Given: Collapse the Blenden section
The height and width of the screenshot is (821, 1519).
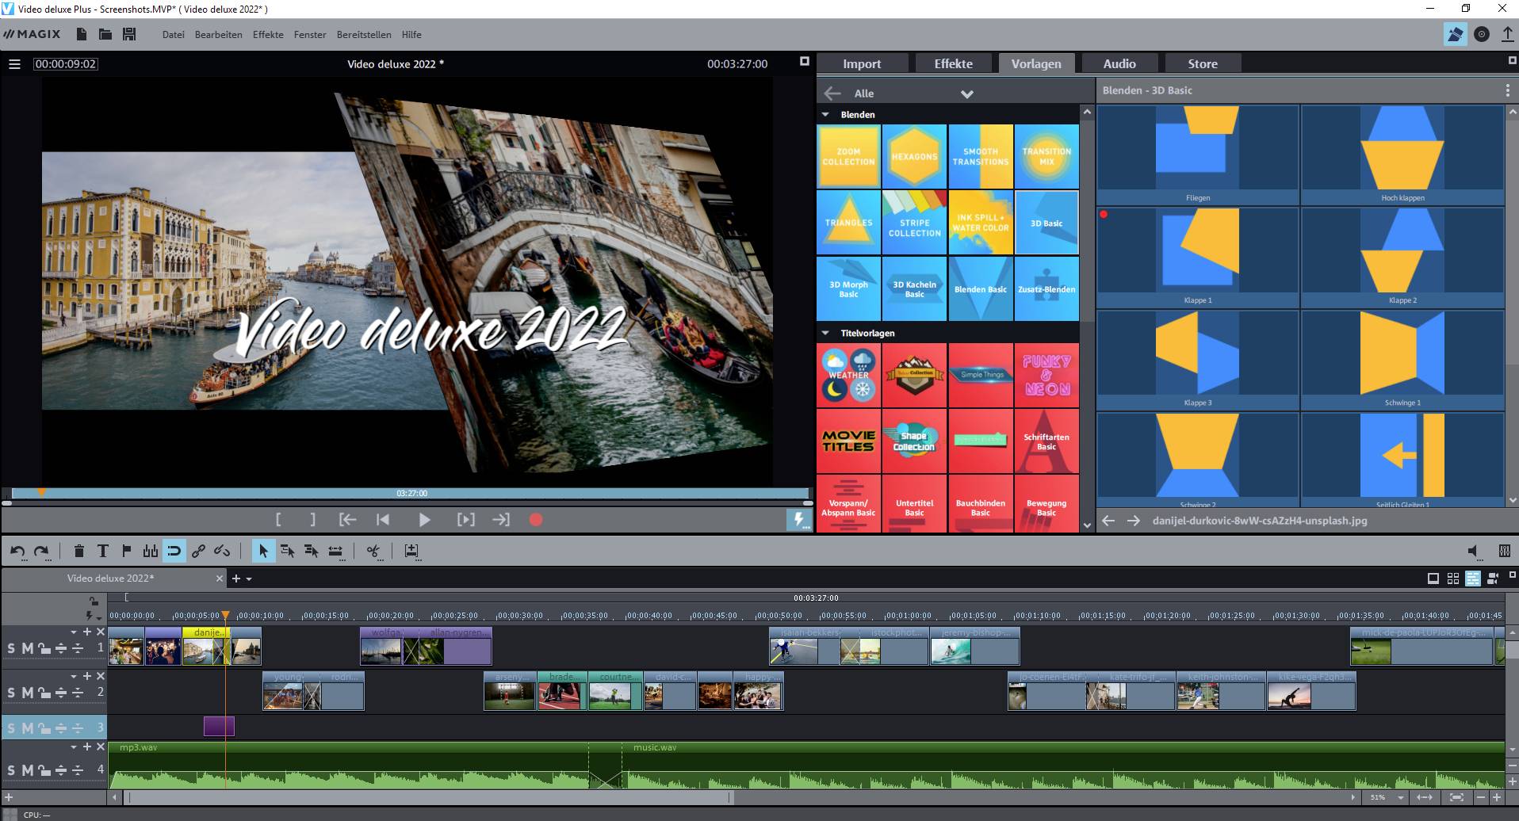Looking at the screenshot, I should click(x=825, y=115).
